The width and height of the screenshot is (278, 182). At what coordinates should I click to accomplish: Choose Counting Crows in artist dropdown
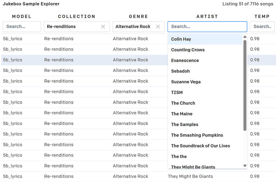[188, 50]
